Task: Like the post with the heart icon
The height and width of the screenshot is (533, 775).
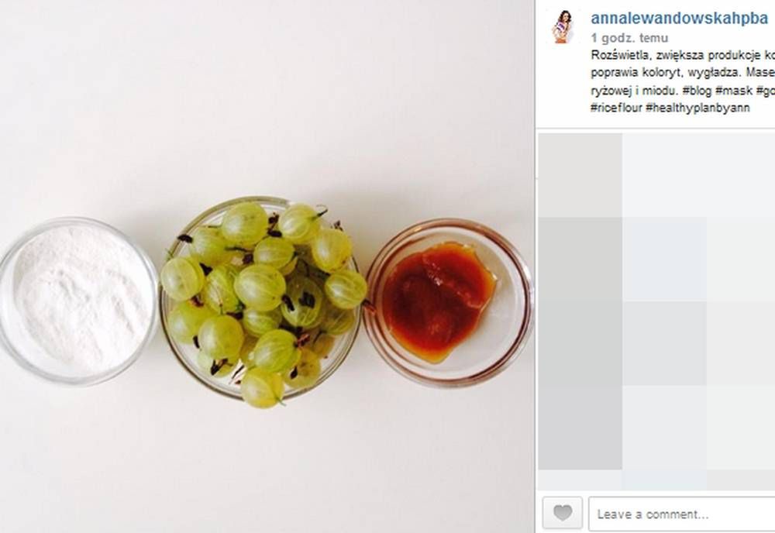Action: pos(563,513)
